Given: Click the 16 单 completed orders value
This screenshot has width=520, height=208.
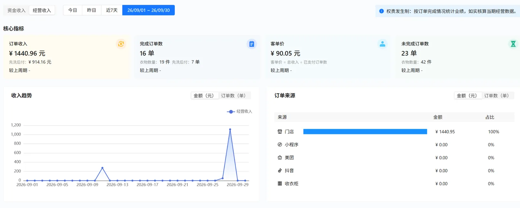Looking at the screenshot, I should point(147,53).
